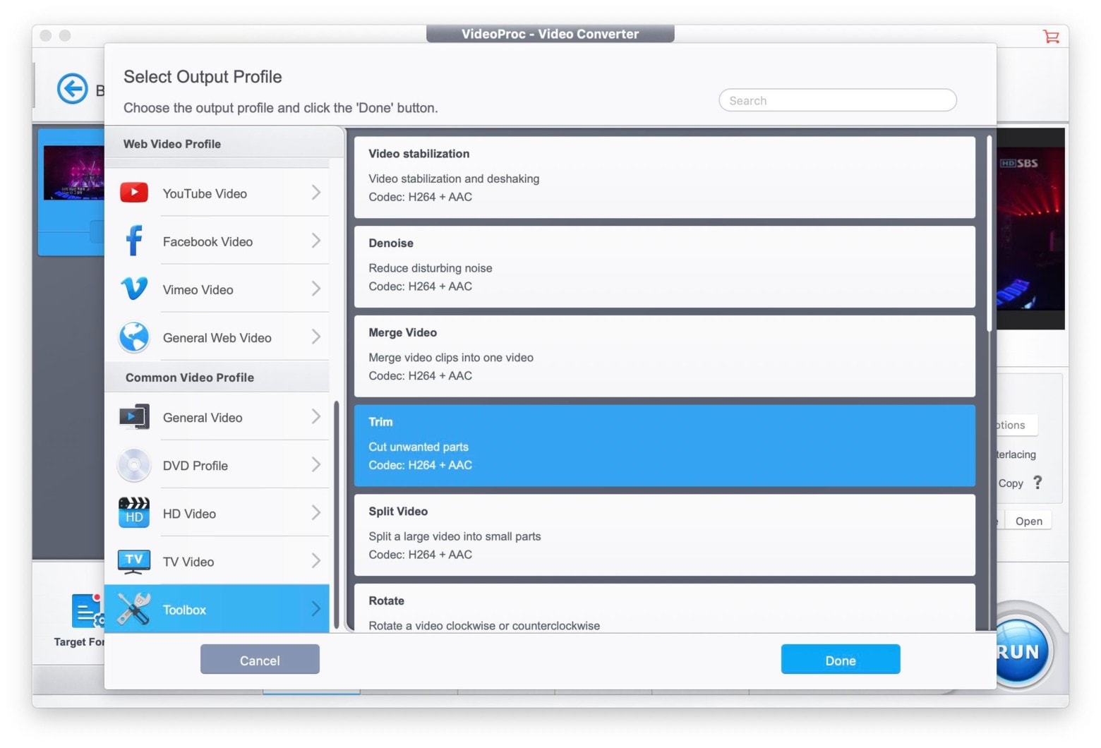Select the Common Video Profile section

tap(189, 378)
